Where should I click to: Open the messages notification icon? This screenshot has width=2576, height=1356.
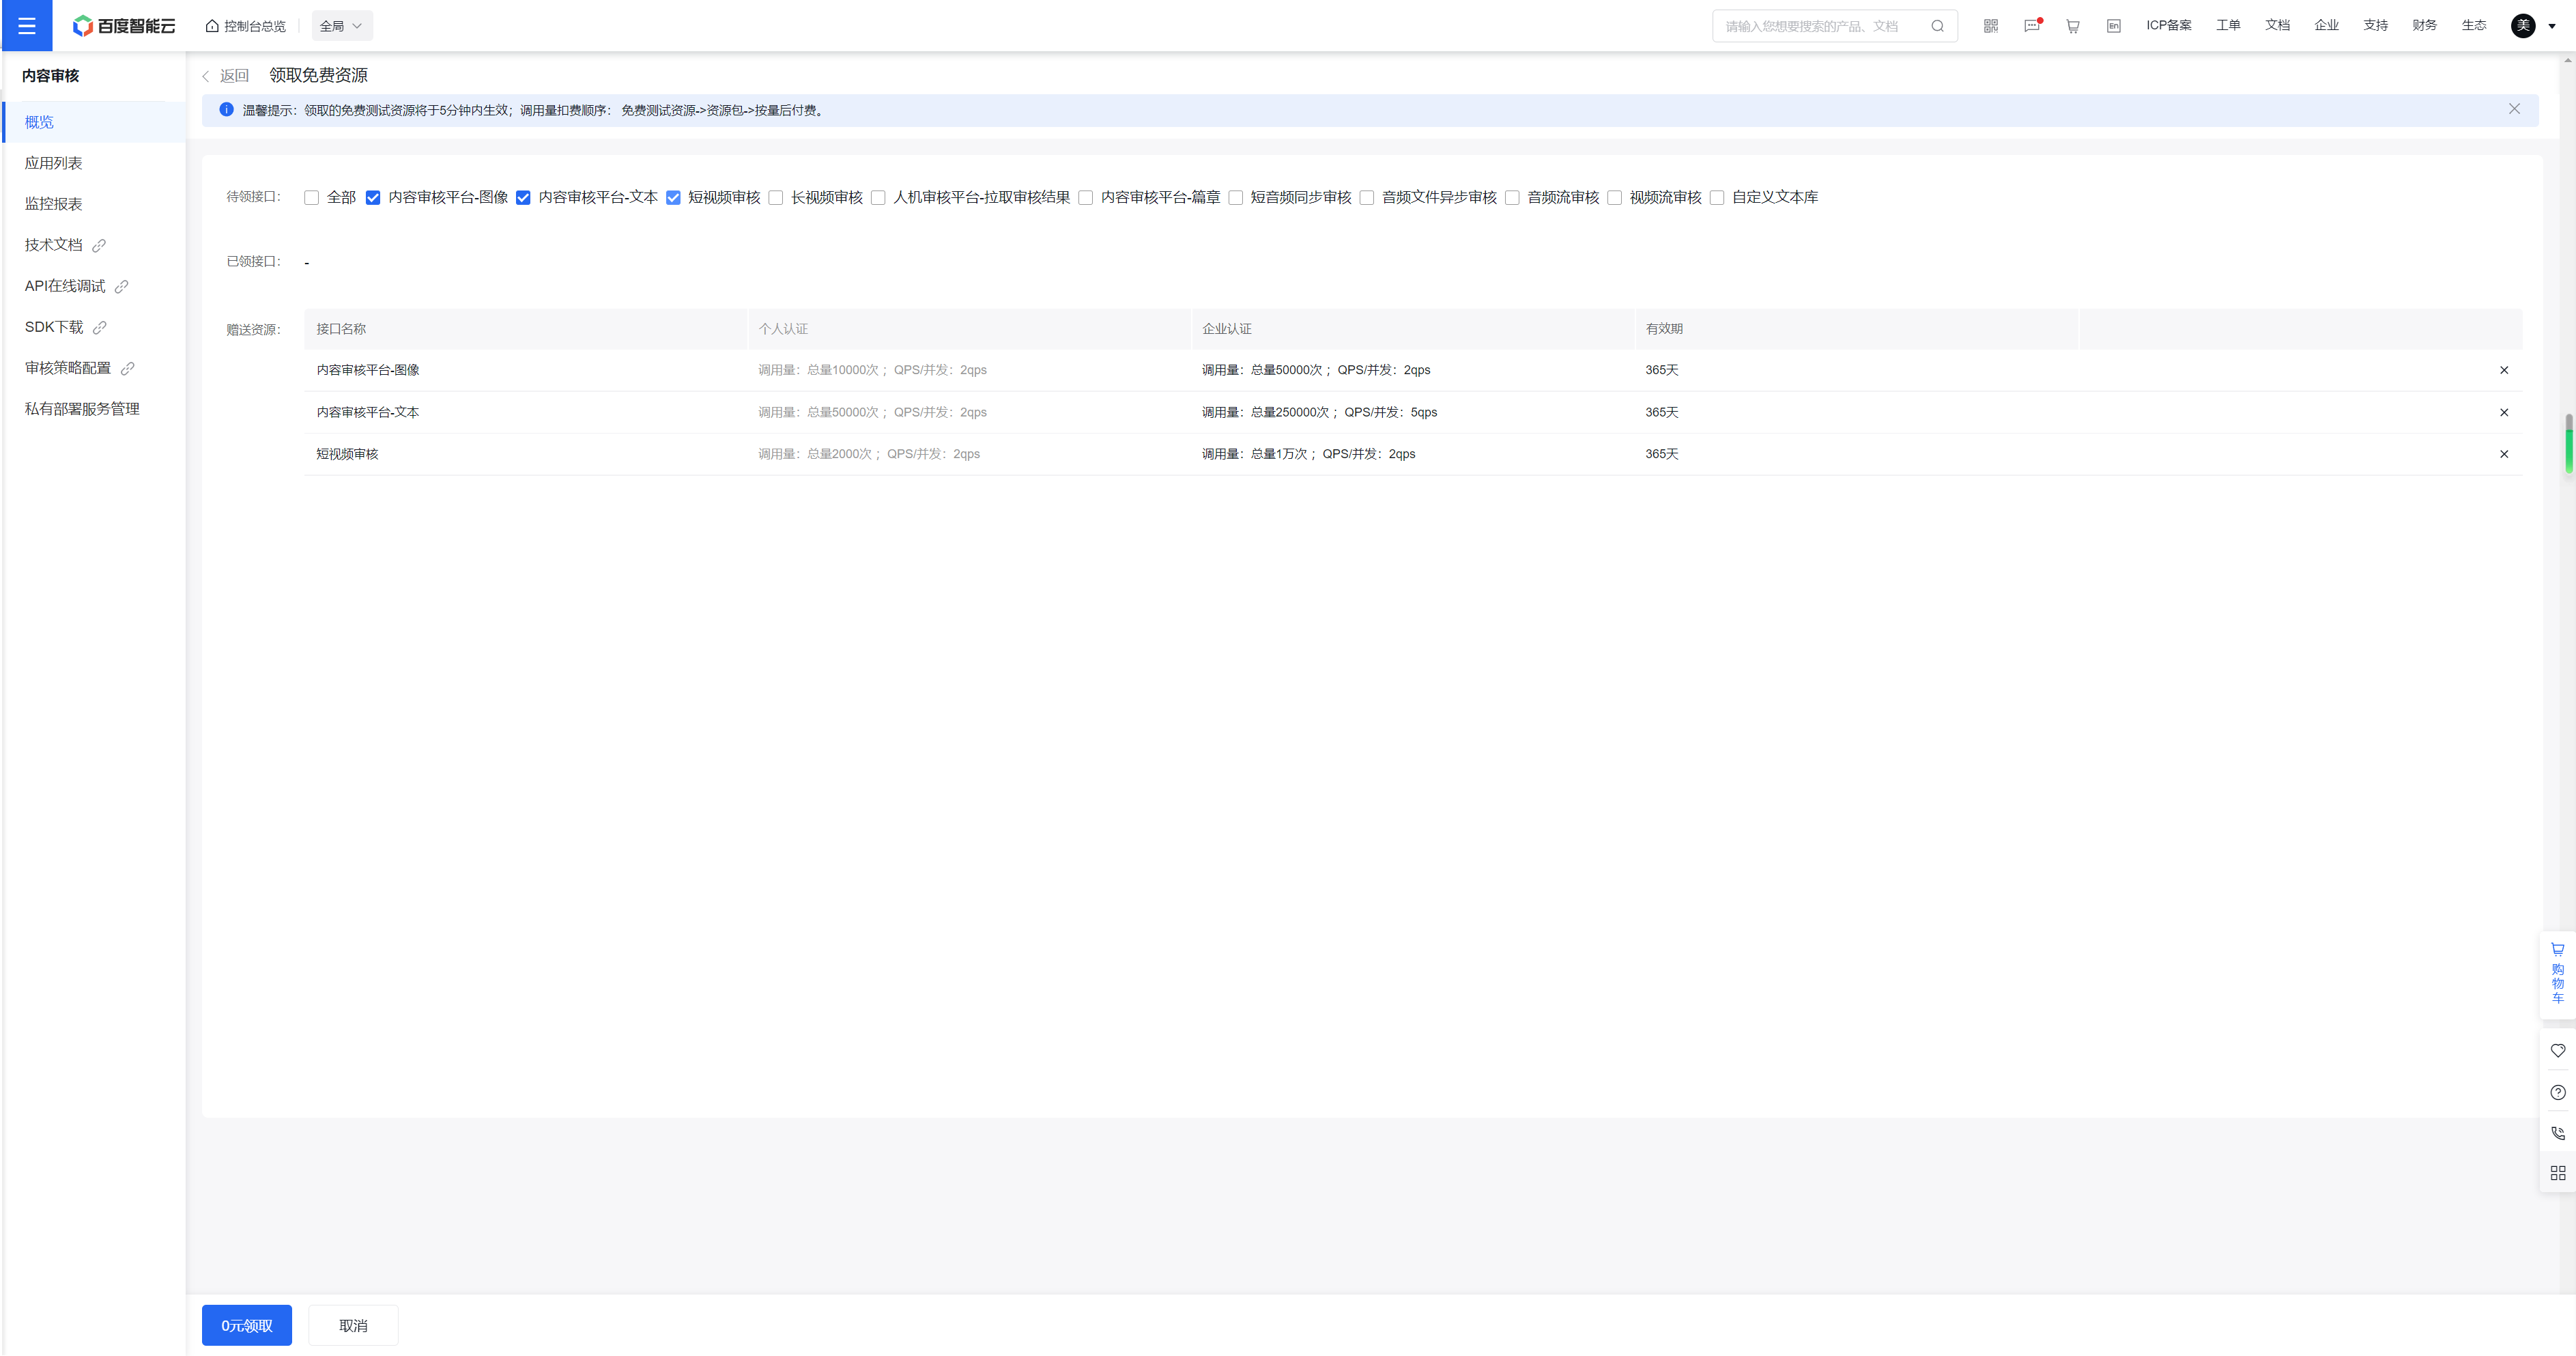(x=2032, y=26)
